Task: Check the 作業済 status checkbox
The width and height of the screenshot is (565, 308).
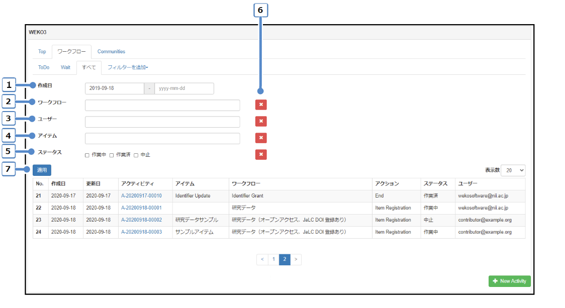Action: point(112,155)
